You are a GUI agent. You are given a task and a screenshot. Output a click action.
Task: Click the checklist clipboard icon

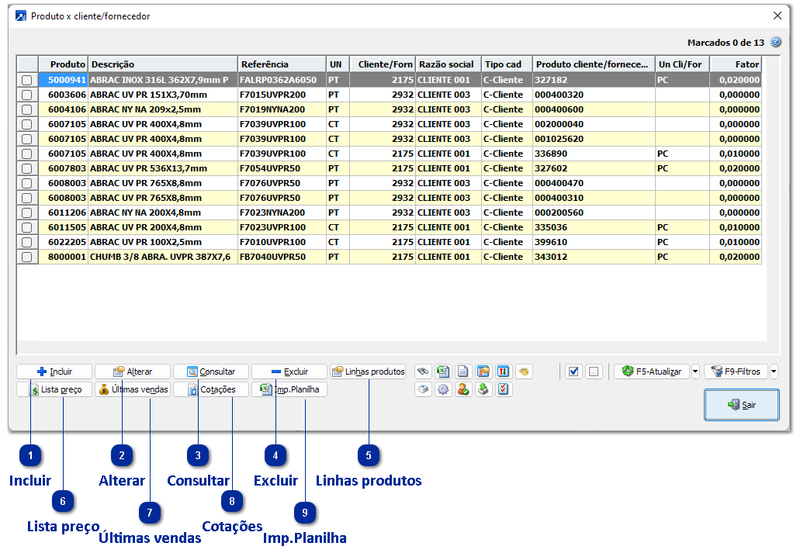pos(504,389)
